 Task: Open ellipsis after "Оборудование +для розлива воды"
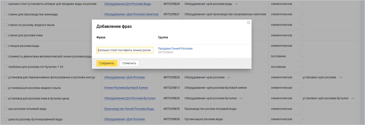pyautogui.click(x=236, y=4)
